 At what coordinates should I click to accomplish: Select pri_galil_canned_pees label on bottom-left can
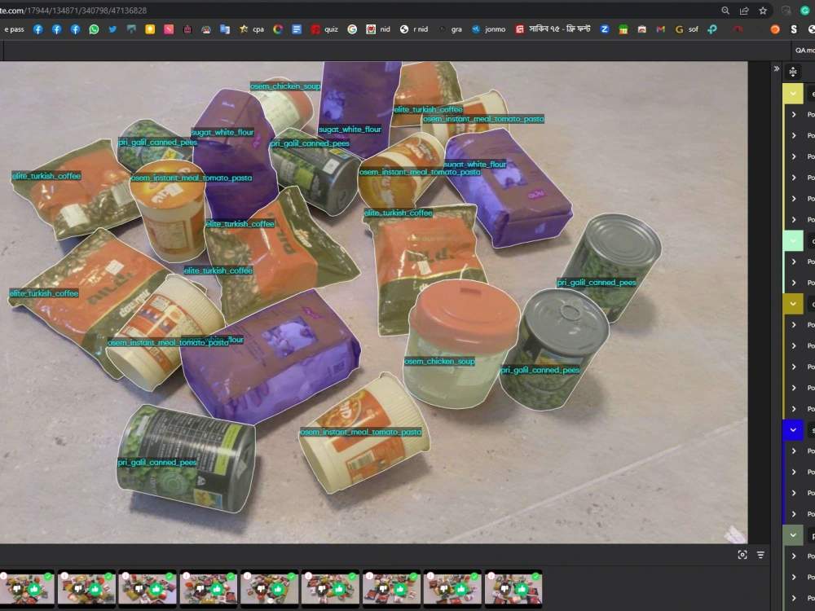157,463
